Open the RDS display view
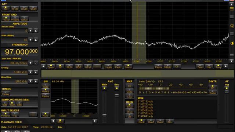Viewport: 235px width, 132px height. [79, 66]
